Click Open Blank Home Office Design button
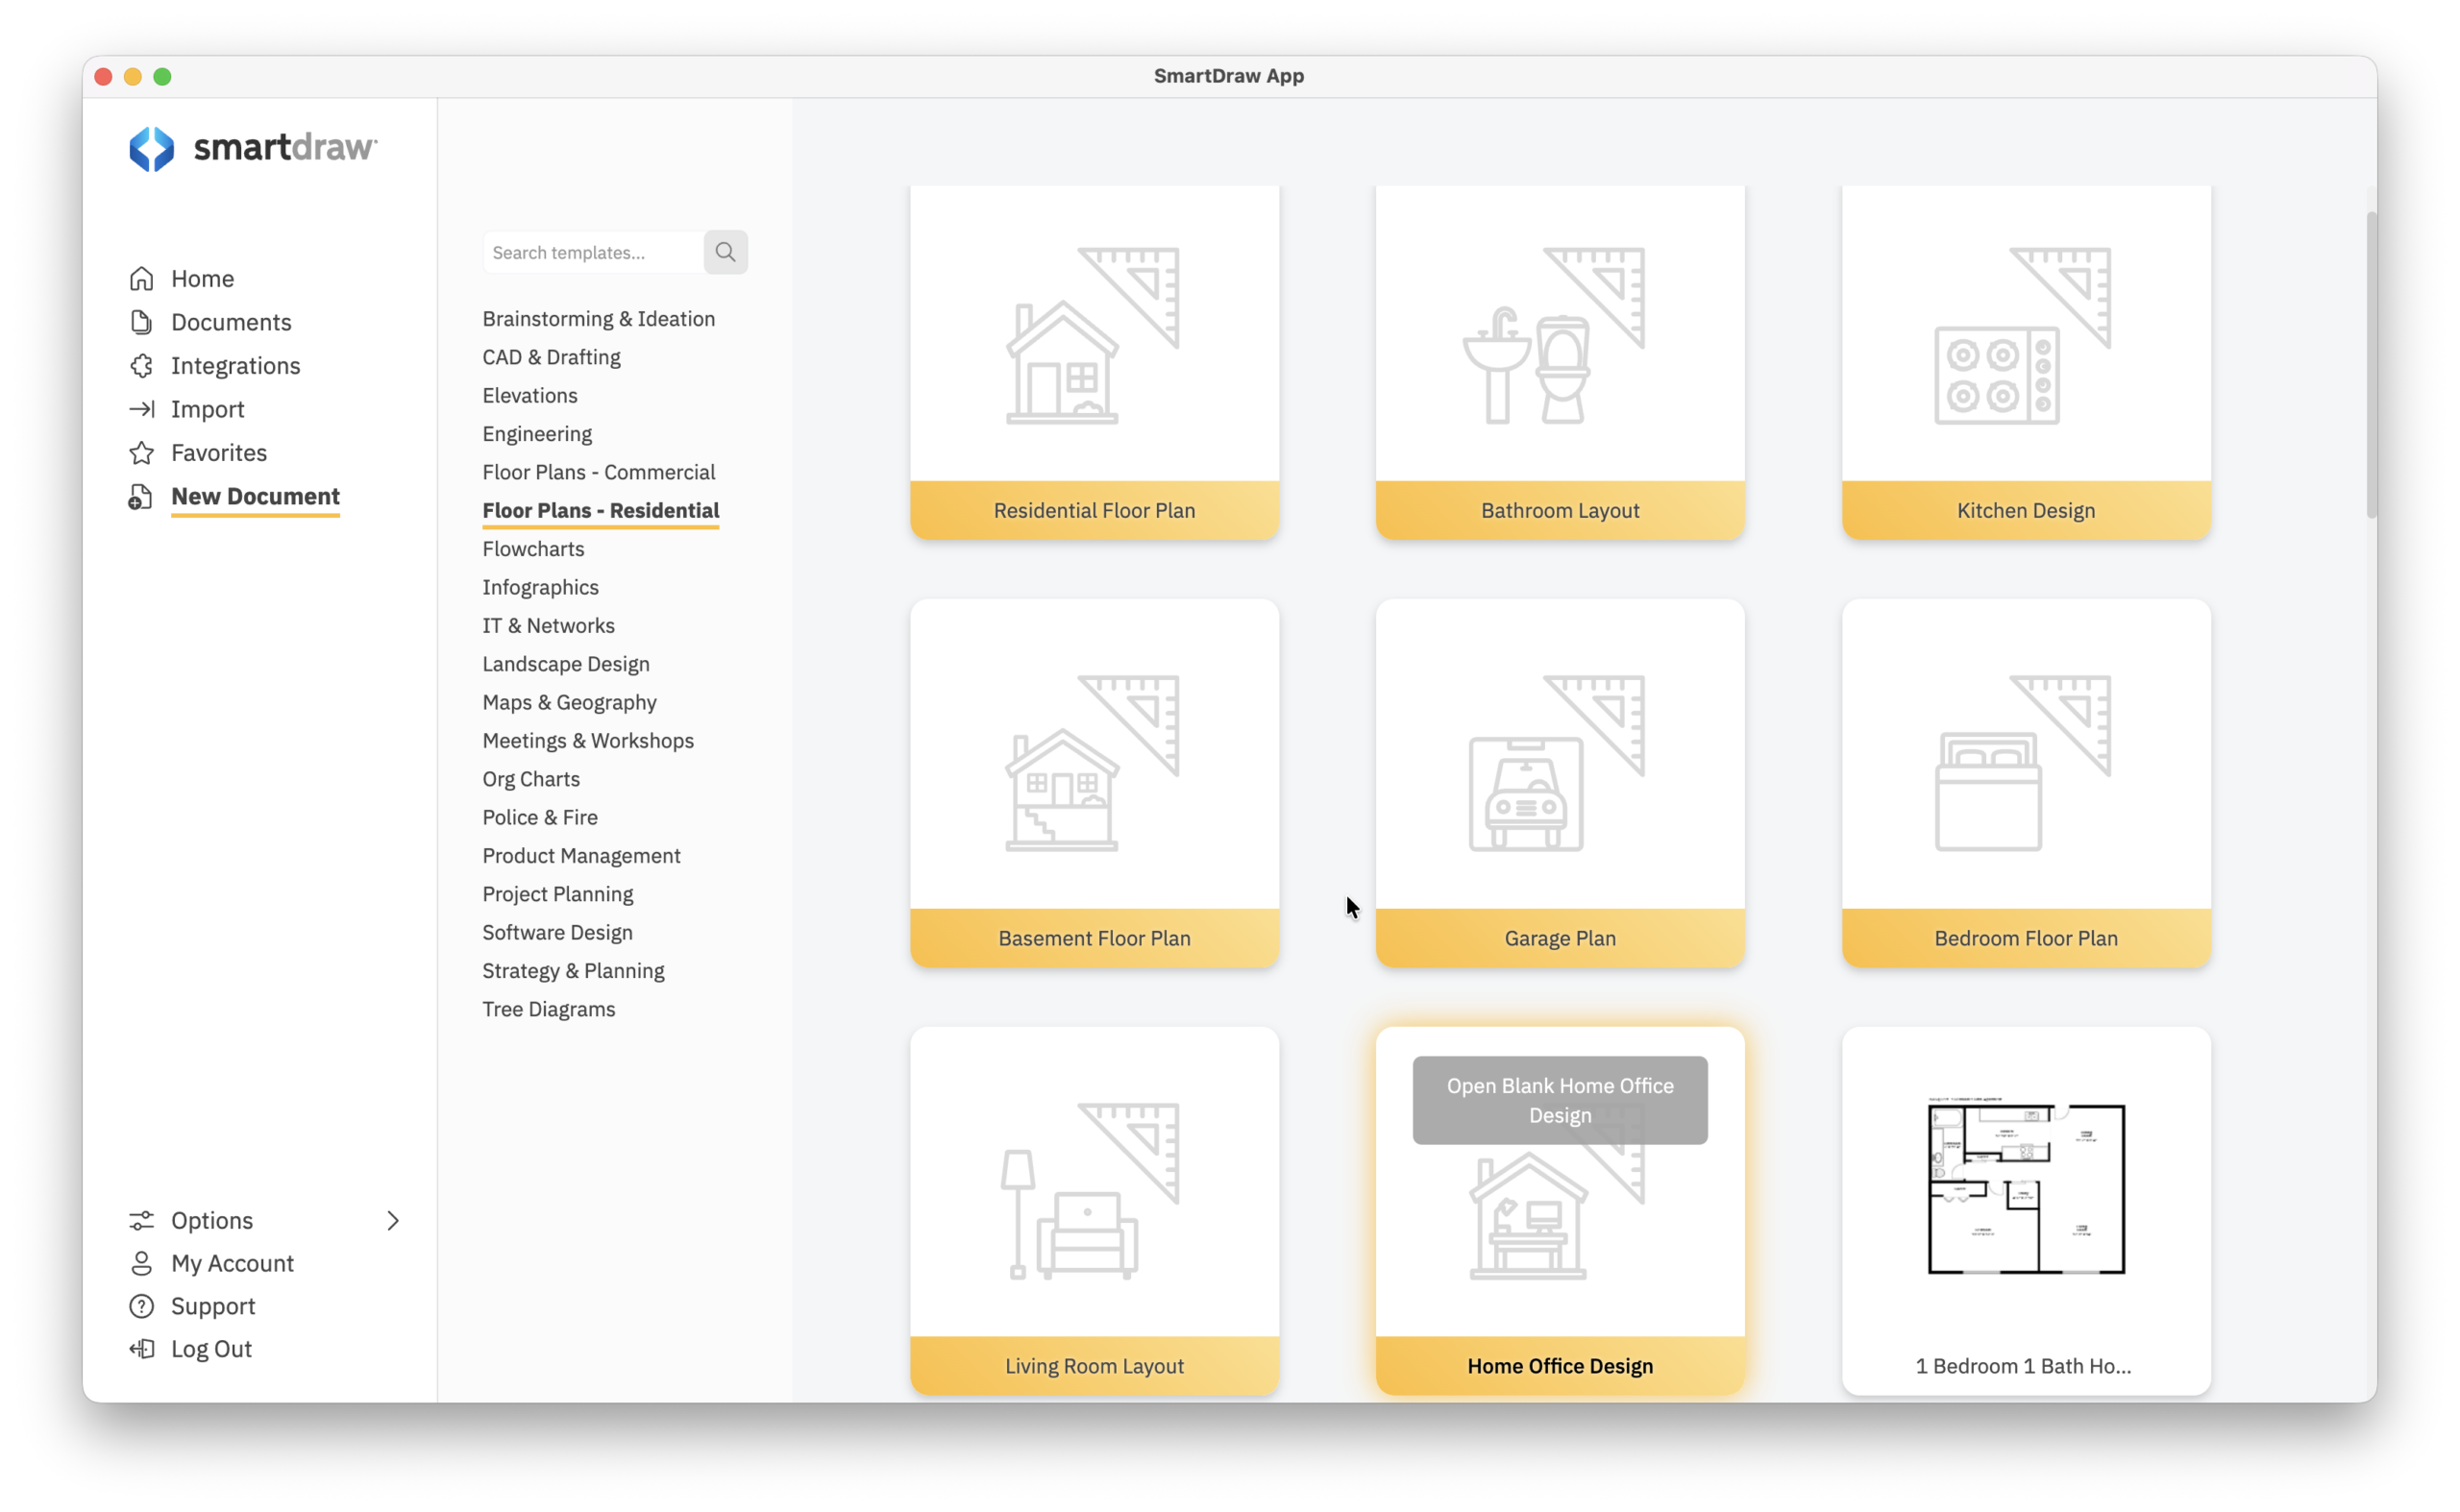The image size is (2460, 1512). [1559, 1100]
